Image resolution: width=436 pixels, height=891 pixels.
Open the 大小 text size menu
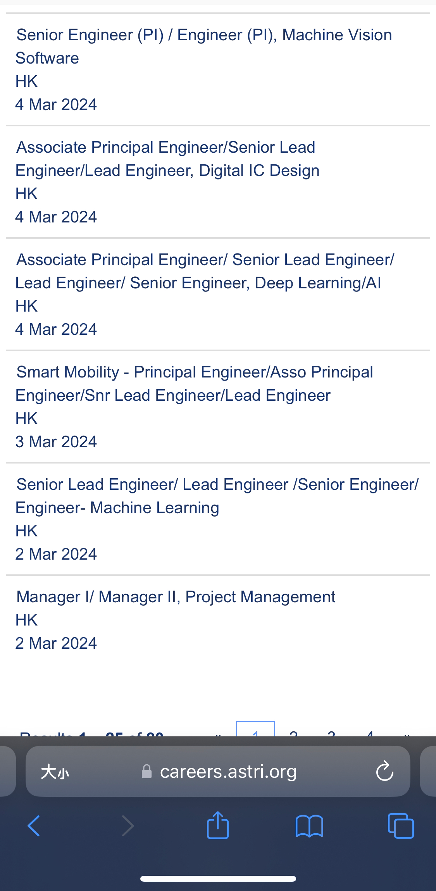55,772
